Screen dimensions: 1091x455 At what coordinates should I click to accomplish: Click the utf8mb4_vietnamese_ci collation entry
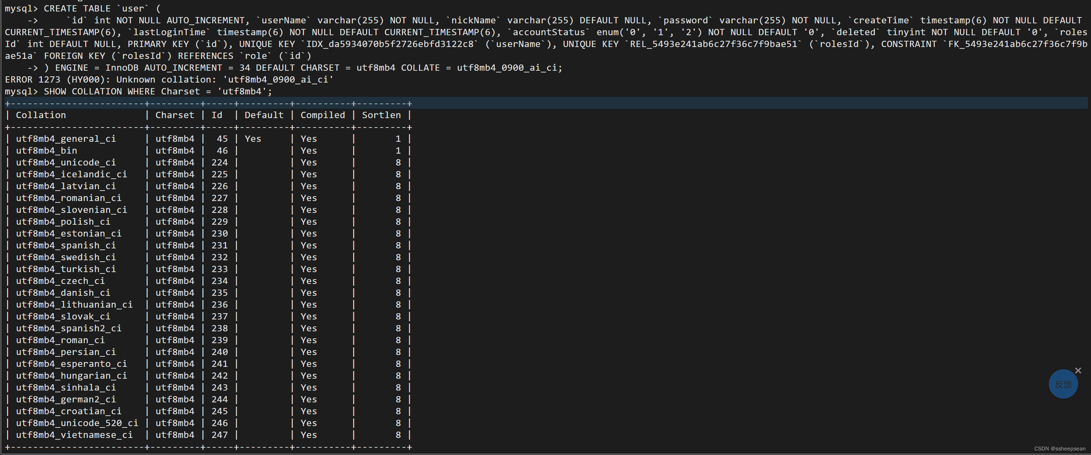tap(74, 435)
